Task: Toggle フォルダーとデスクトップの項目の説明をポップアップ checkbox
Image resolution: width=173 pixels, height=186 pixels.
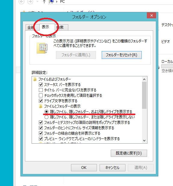Action: coord(41,122)
